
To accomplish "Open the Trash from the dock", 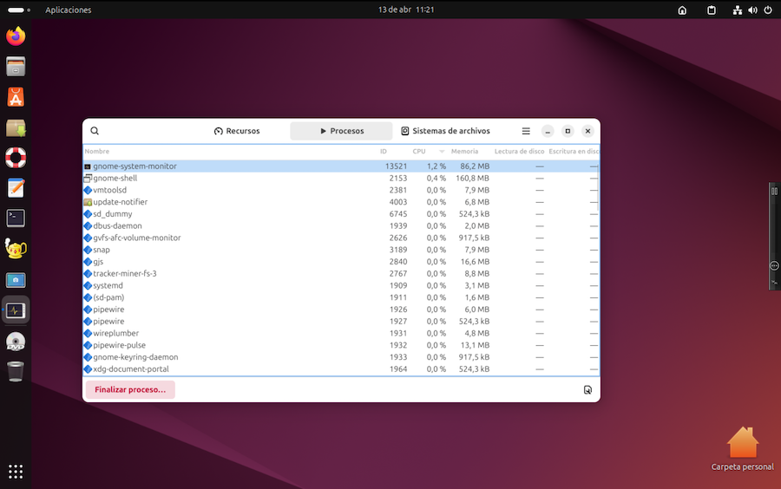I will coord(16,372).
